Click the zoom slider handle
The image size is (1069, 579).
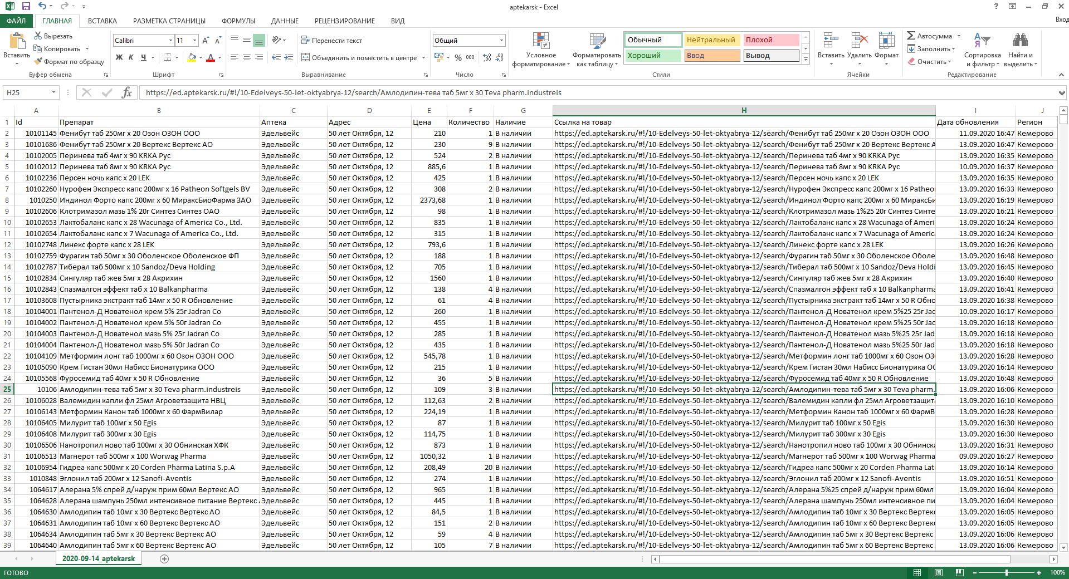pyautogui.click(x=1007, y=572)
